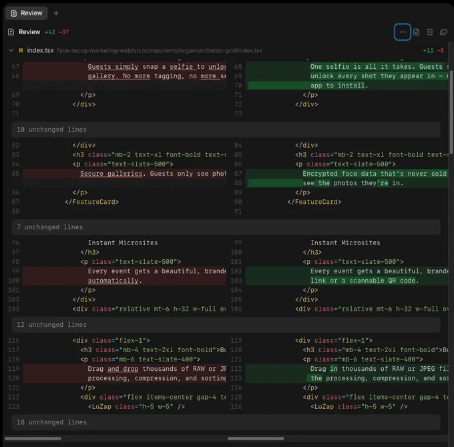Click the Review tab's document icon
Screen dimensions: 454x447
coord(13,13)
